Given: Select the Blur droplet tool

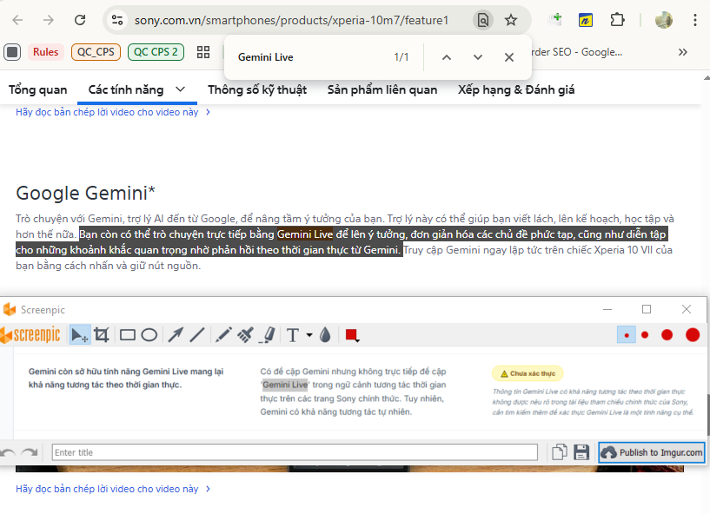Looking at the screenshot, I should coord(325,335).
